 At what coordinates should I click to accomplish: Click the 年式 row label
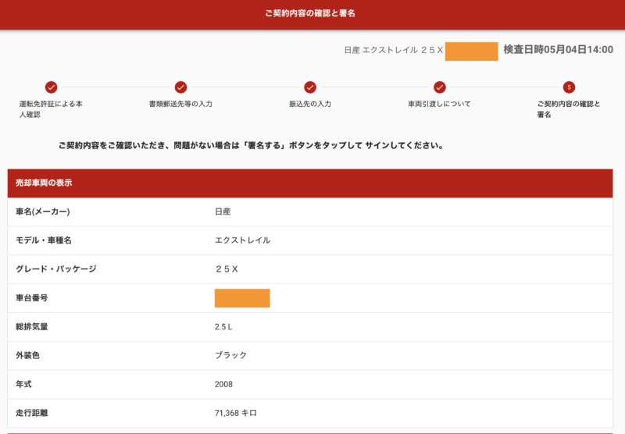click(23, 384)
